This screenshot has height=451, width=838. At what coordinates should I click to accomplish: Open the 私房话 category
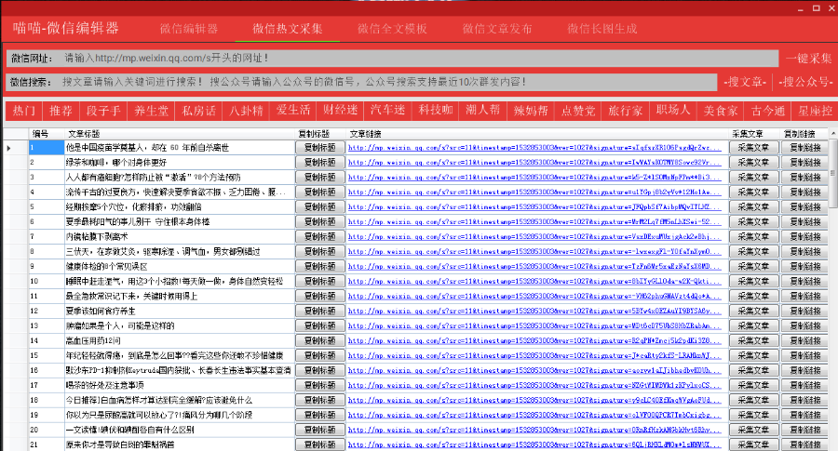click(198, 111)
